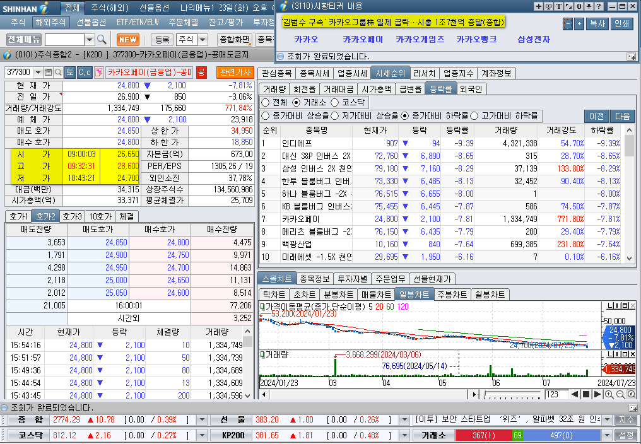Screen dimensions: 641x444
Task: Click the diagonal resize icon in the 시황티커 title bar
Action: pos(569,6)
